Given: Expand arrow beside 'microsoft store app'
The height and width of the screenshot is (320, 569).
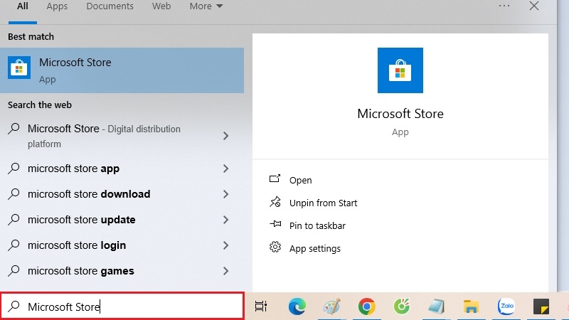Looking at the screenshot, I should pos(225,169).
